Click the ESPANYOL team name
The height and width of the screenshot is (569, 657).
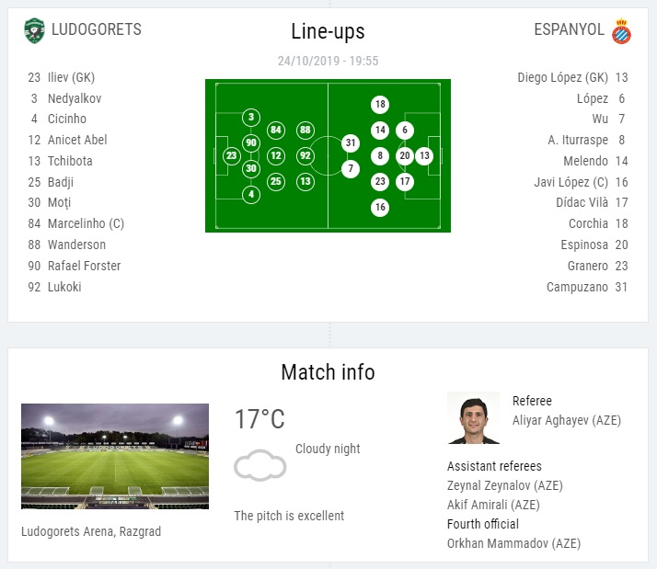(569, 29)
